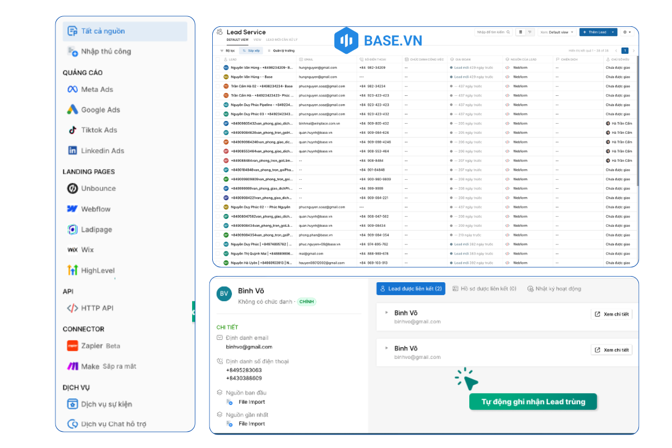The width and height of the screenshot is (672, 448).
Task: Click the second Bình Võ Xem chi tiết button
Action: pyautogui.click(x=612, y=350)
